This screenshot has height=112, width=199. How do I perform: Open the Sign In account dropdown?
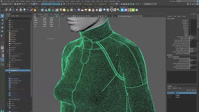[150, 4]
